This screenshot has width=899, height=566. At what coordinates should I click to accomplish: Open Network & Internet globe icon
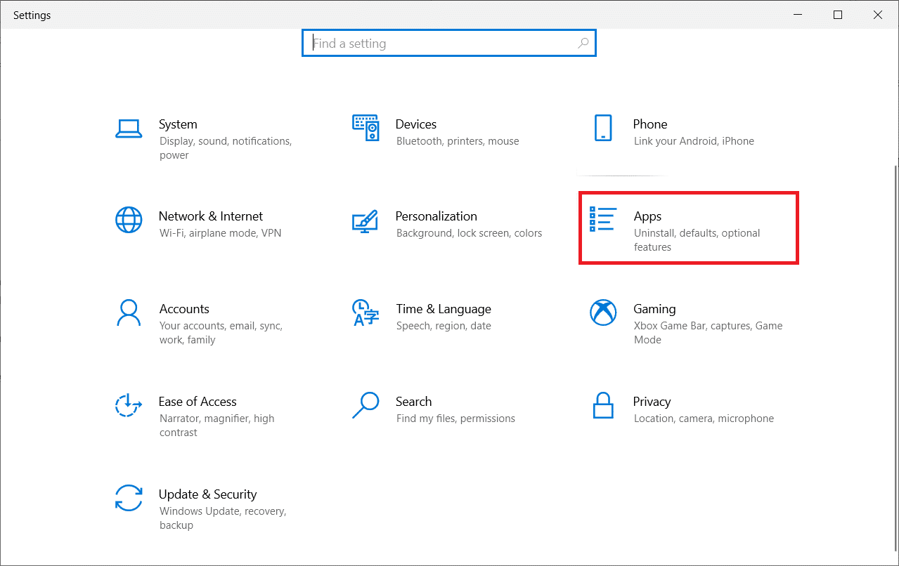pyautogui.click(x=129, y=220)
